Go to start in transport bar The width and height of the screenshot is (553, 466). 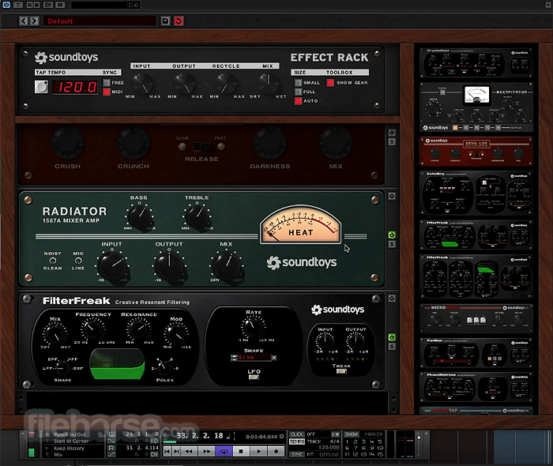pos(167,451)
